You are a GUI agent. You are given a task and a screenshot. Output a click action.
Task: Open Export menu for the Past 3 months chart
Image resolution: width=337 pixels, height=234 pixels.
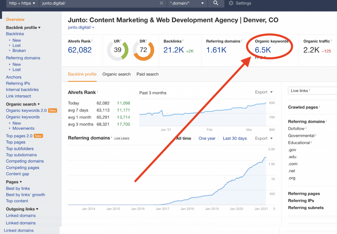[x=264, y=92]
